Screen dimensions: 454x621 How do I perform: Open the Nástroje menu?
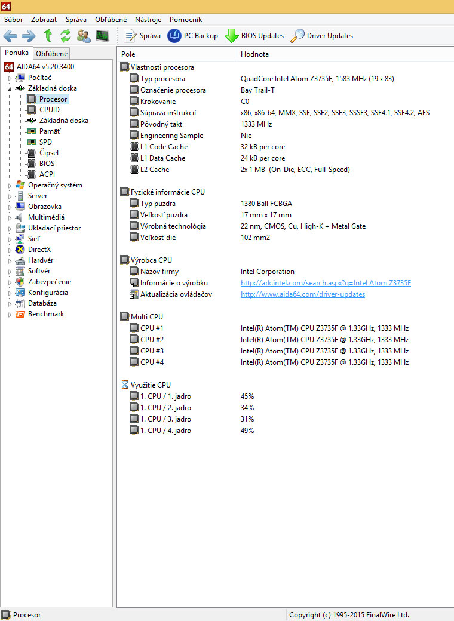coord(148,19)
